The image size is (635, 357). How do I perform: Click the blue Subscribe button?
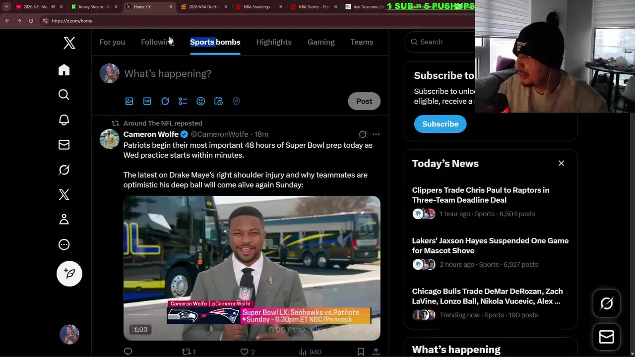[x=440, y=124]
